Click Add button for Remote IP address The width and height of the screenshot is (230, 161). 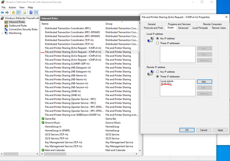click(205, 82)
